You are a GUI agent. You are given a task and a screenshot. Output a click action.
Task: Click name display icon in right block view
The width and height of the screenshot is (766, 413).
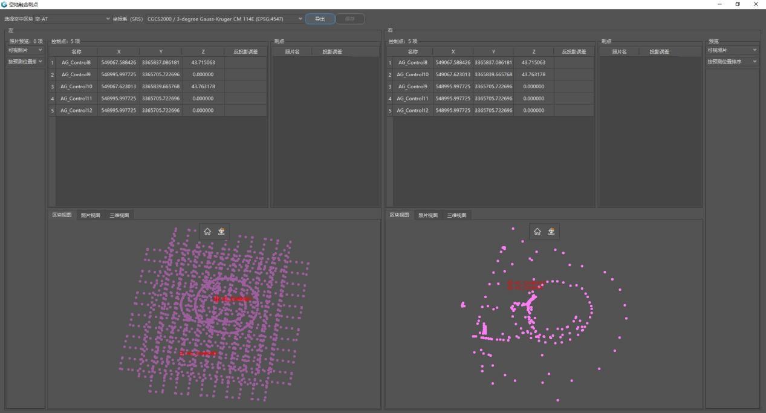551,232
